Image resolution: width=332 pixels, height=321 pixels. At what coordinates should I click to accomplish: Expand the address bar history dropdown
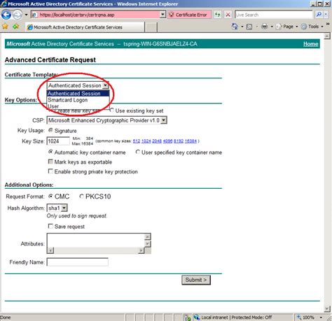[162, 15]
